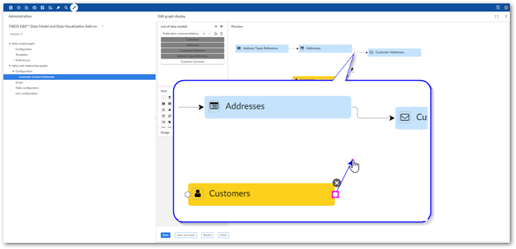Open the Actions dropdown menu
This screenshot has width=516, height=249.
16,34
